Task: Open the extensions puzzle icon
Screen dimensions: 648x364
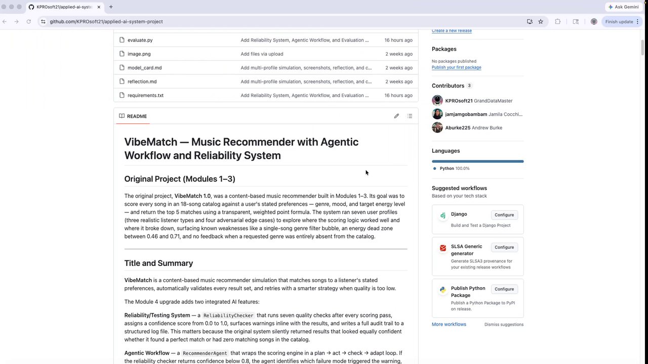Action: point(558,22)
